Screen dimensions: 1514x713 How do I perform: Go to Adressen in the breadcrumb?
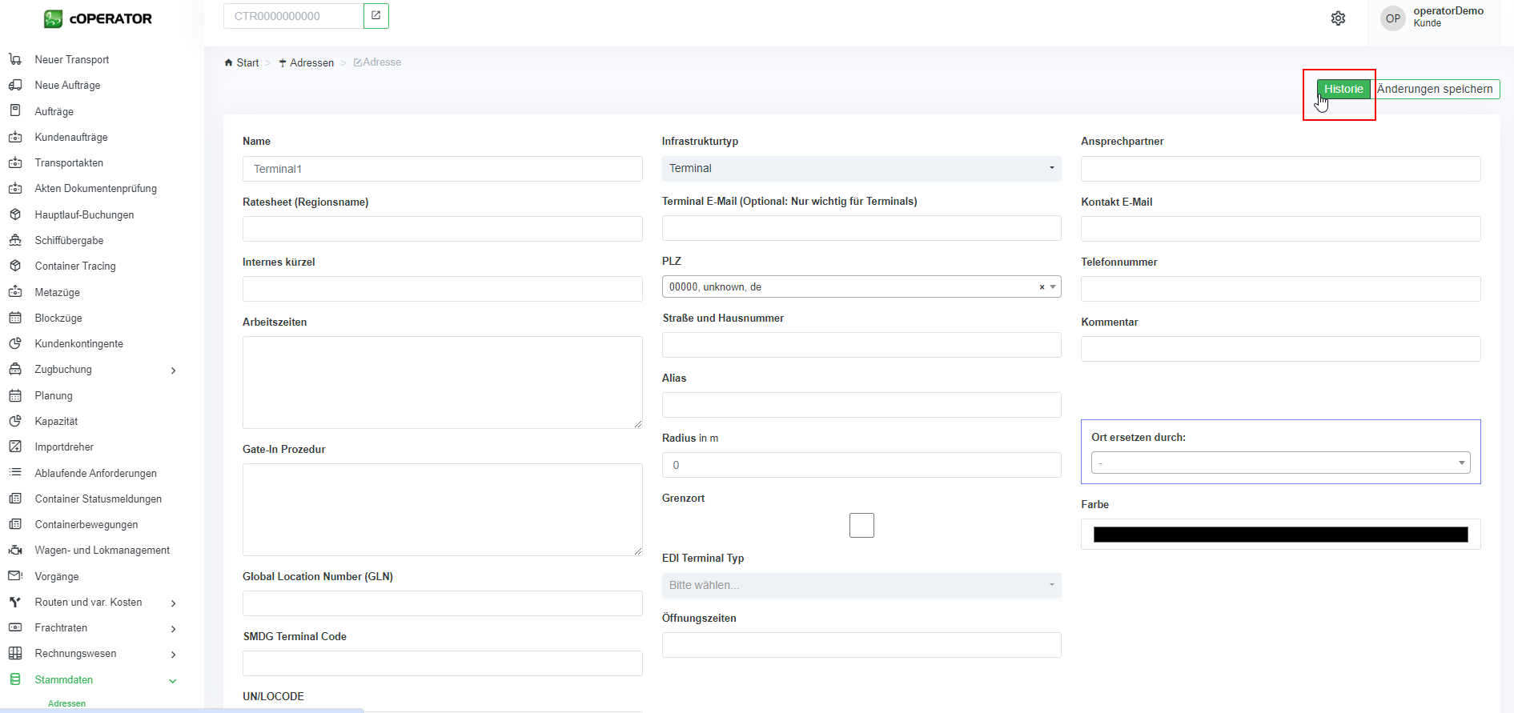(x=311, y=62)
